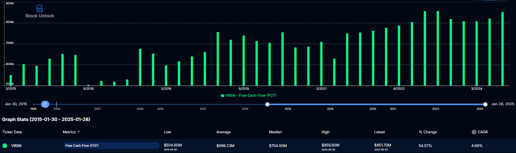
Task: Click the CAGR column header text
Action: click(x=483, y=132)
